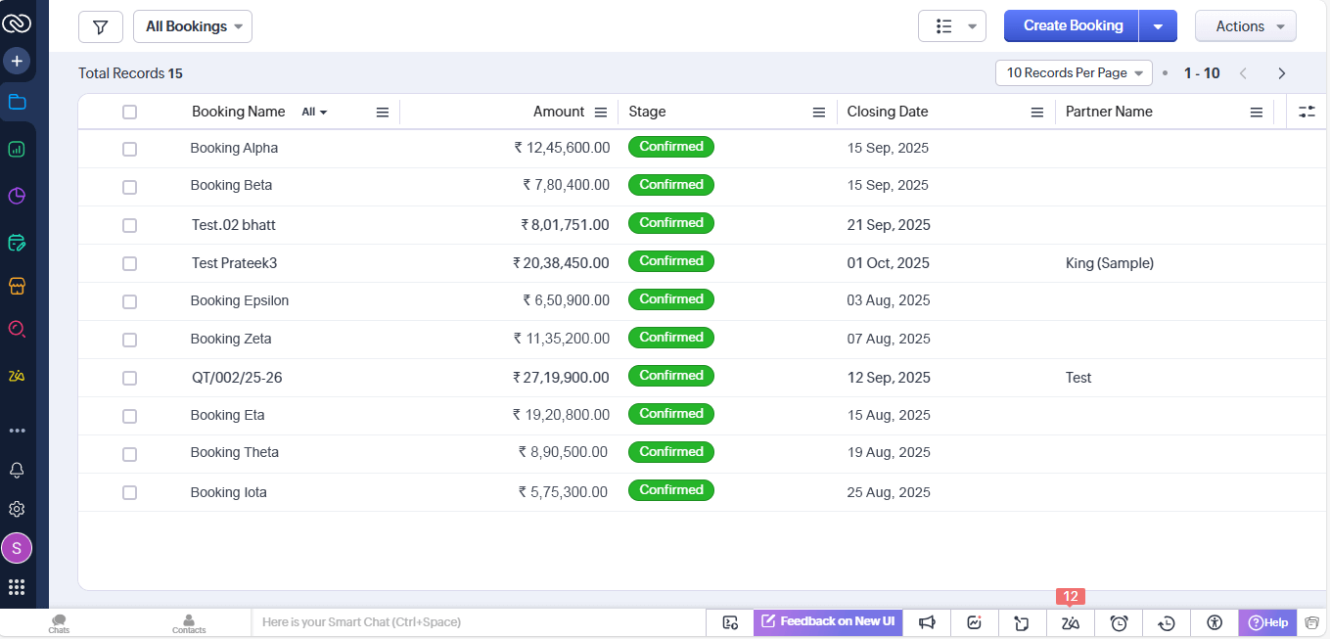Open the Closing Date column menu
The width and height of the screenshot is (1330, 639).
(1037, 113)
